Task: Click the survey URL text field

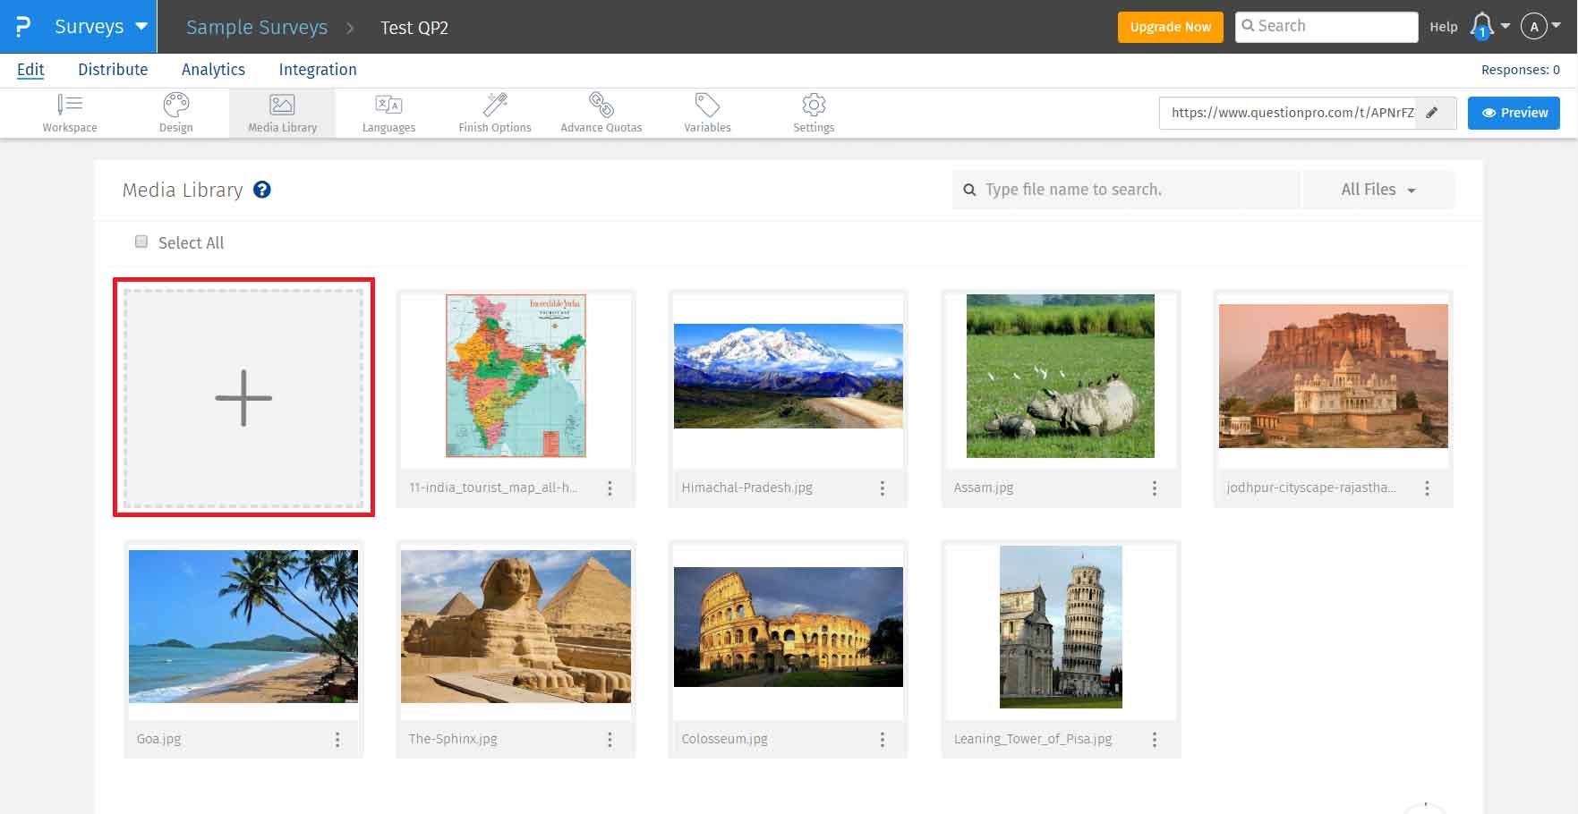Action: (x=1288, y=113)
